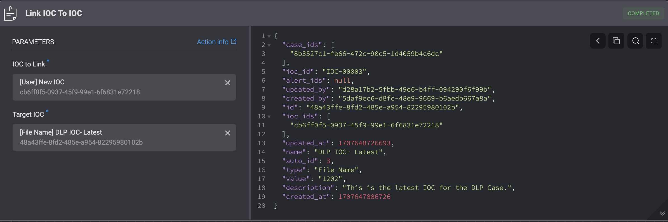Click the value field "1202"
This screenshot has width=668, height=222.
pos(330,179)
